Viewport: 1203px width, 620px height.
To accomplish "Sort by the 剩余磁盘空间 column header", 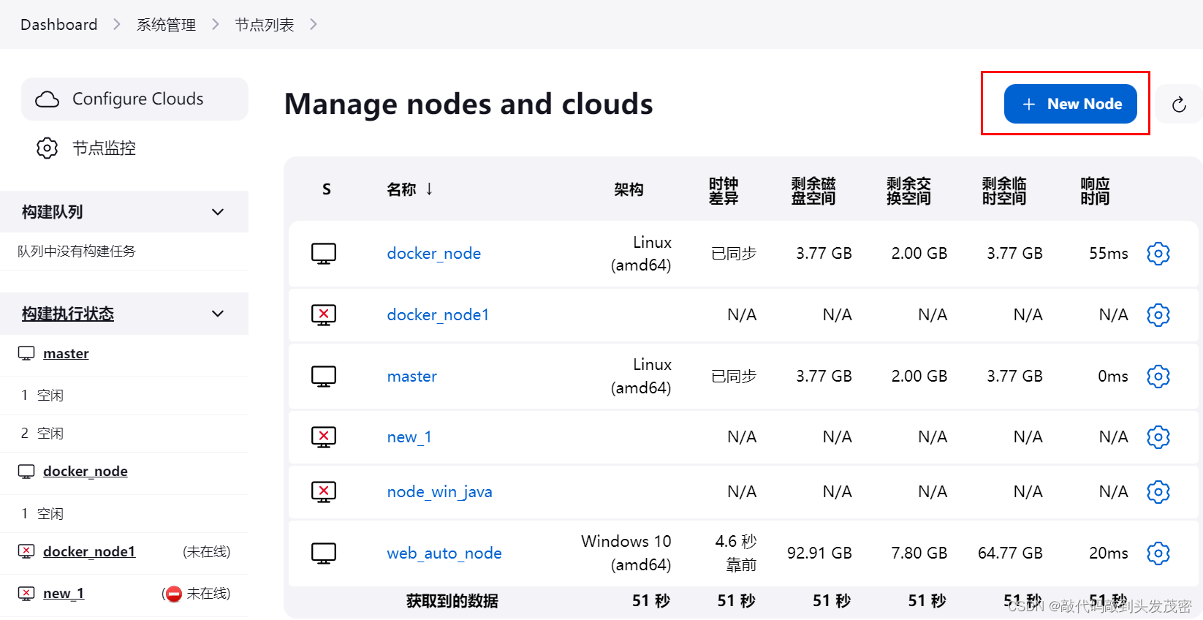I will point(813,190).
